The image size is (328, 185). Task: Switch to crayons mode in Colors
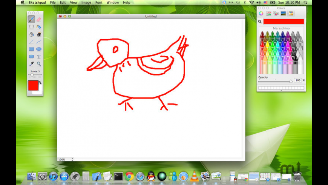(291, 14)
